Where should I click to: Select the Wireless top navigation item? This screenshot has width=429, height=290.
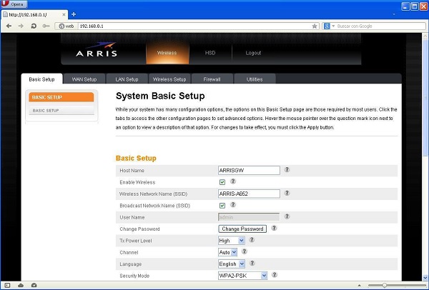point(167,53)
